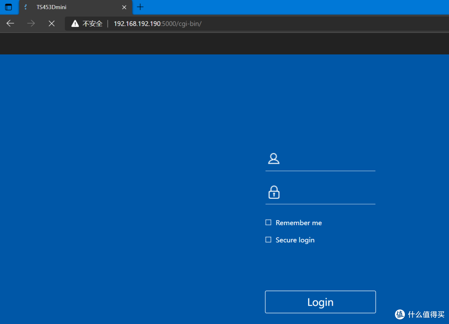Stop loading the page
Image resolution: width=449 pixels, height=324 pixels.
click(x=52, y=24)
